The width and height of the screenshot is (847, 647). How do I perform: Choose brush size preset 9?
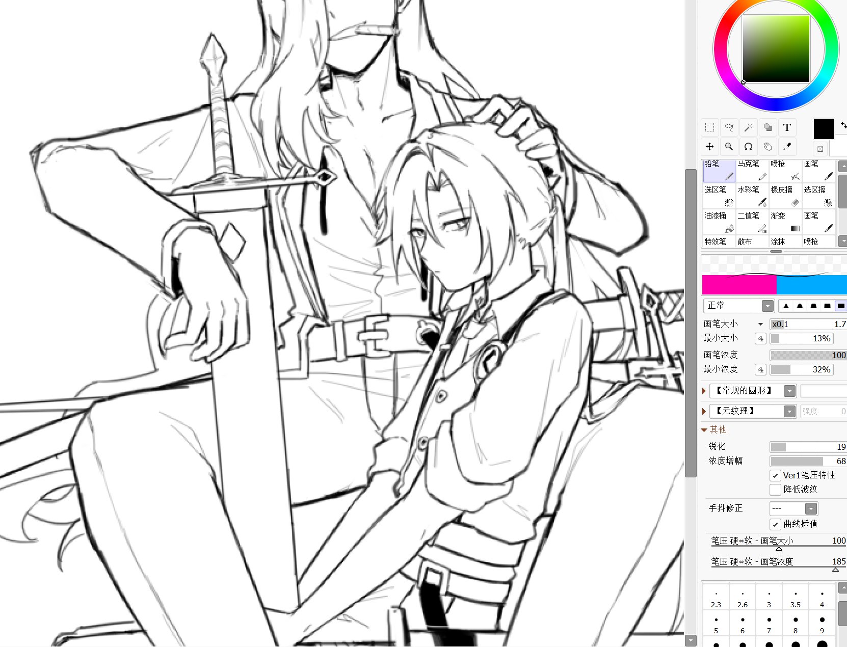click(822, 624)
